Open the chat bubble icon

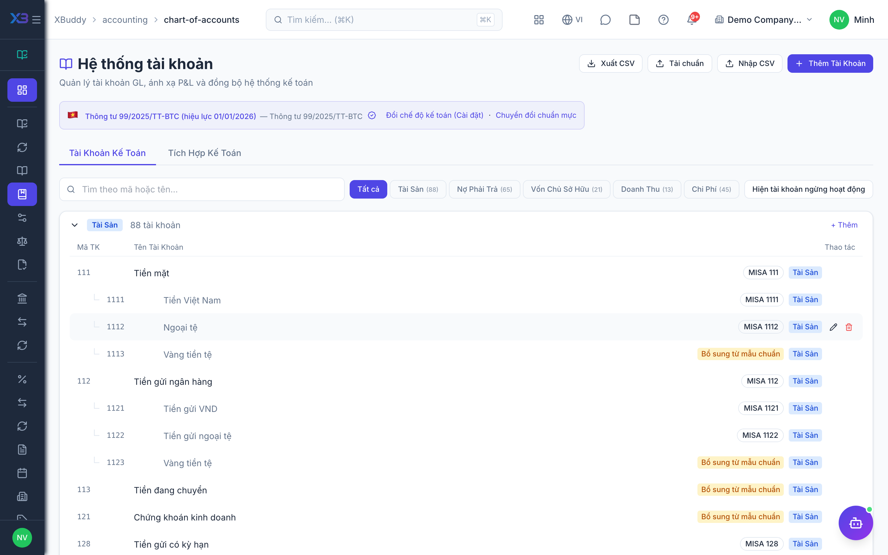point(605,20)
